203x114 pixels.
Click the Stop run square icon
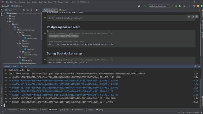[x=190, y=6]
